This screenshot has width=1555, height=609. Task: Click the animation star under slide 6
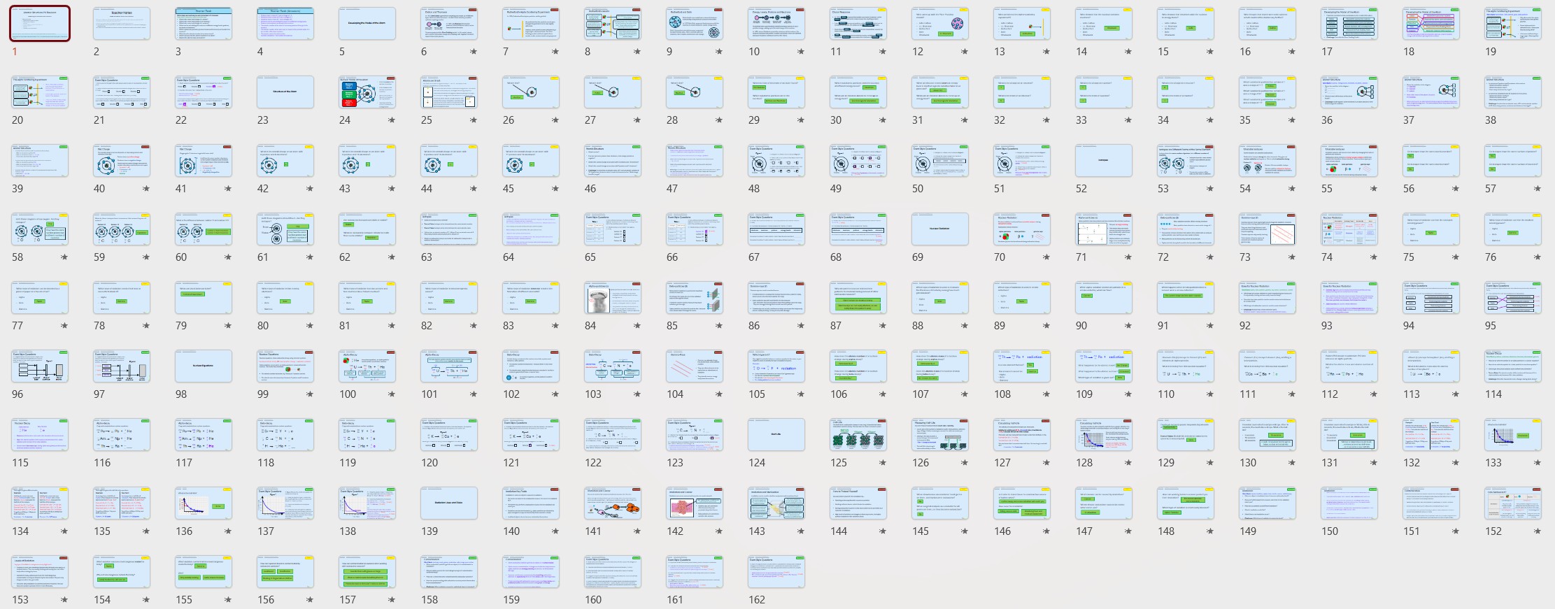click(474, 52)
